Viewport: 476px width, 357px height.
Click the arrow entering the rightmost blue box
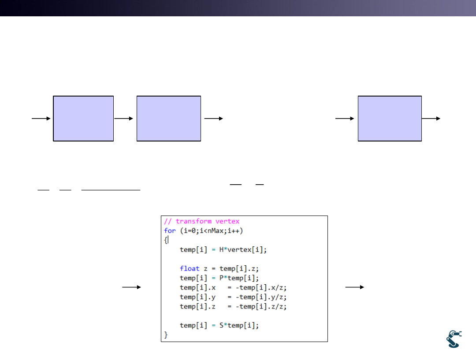click(x=345, y=118)
